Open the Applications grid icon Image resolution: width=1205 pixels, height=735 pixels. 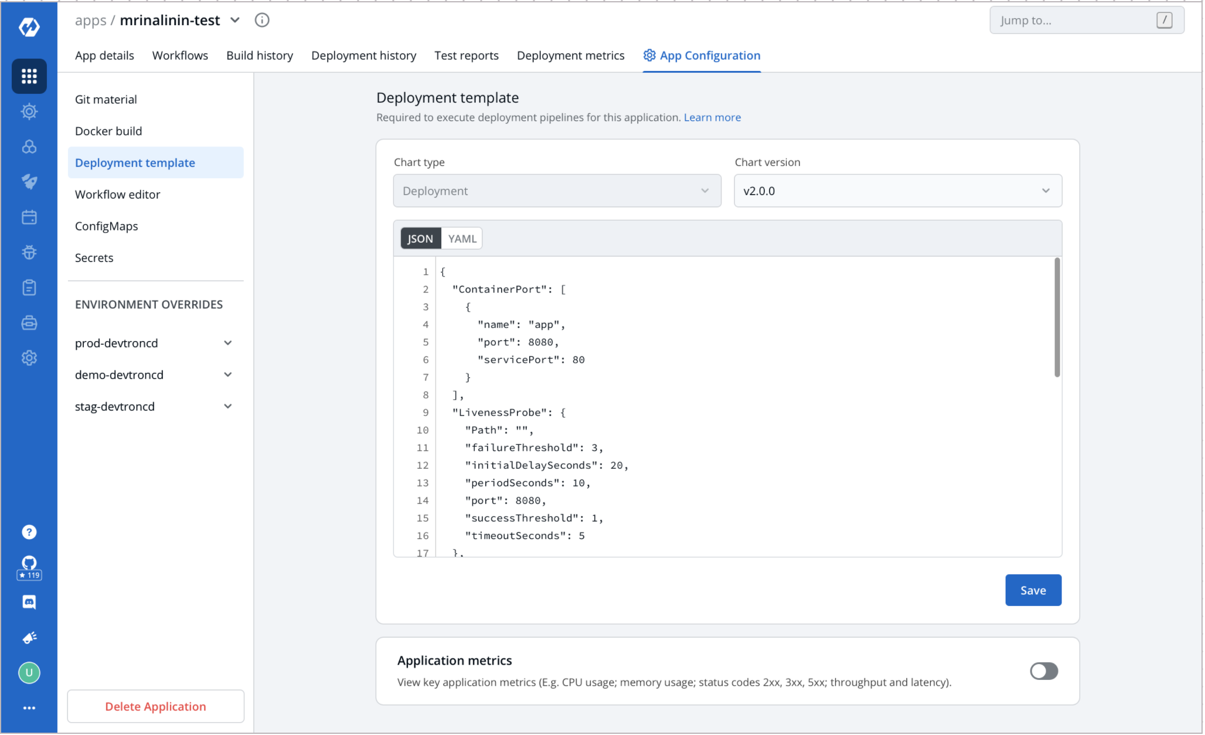point(29,76)
